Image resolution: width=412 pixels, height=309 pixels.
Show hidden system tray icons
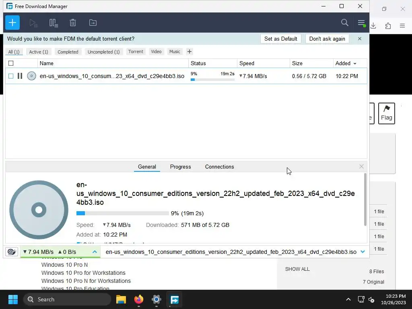tap(348, 299)
